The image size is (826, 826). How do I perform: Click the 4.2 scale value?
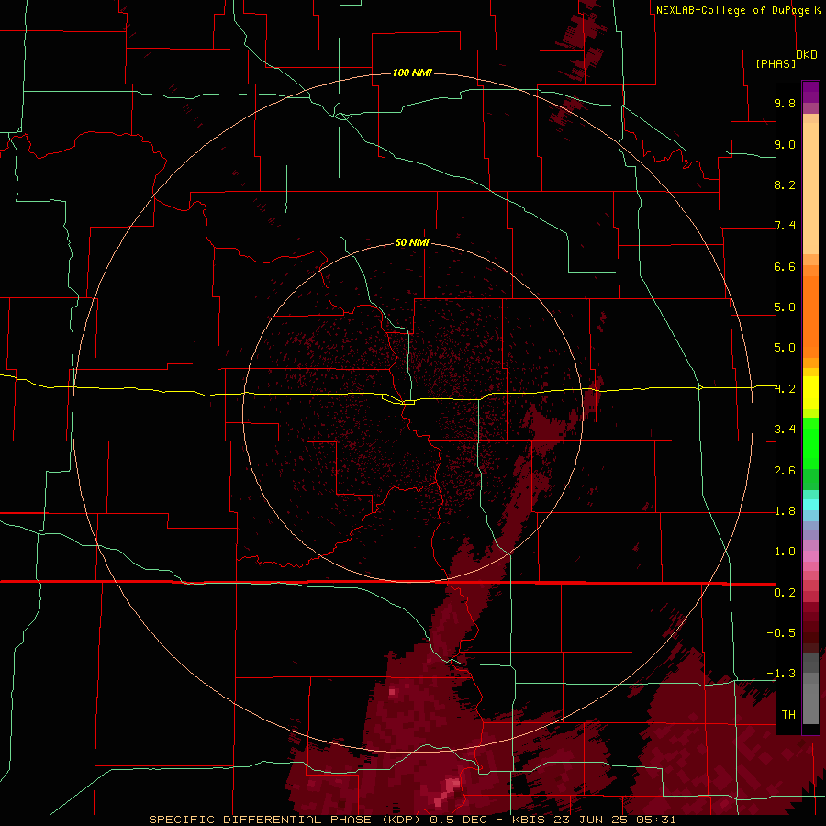tap(785, 389)
